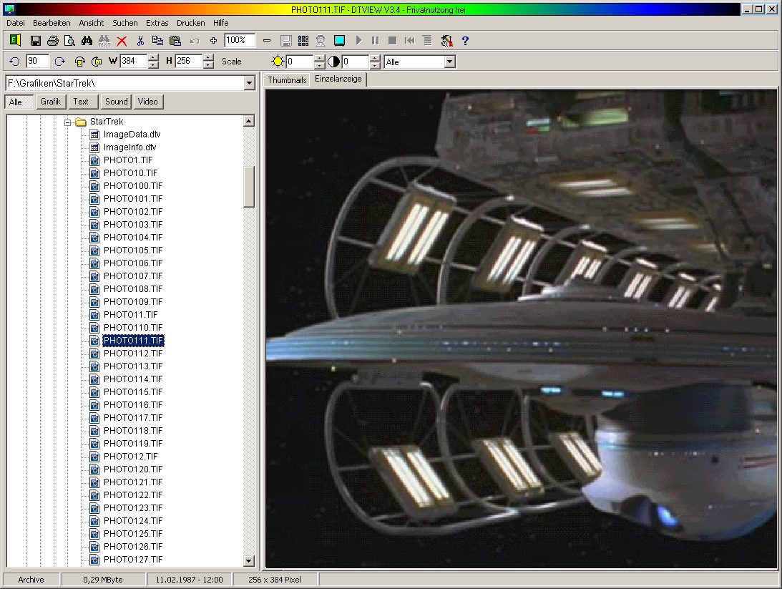Toggle the Sound file filter button
Viewport: 782px width, 589px height.
tap(116, 102)
